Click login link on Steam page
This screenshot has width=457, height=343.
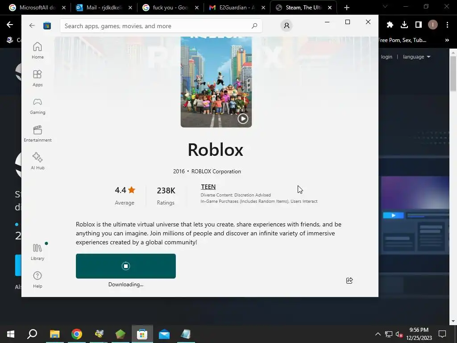tap(386, 57)
